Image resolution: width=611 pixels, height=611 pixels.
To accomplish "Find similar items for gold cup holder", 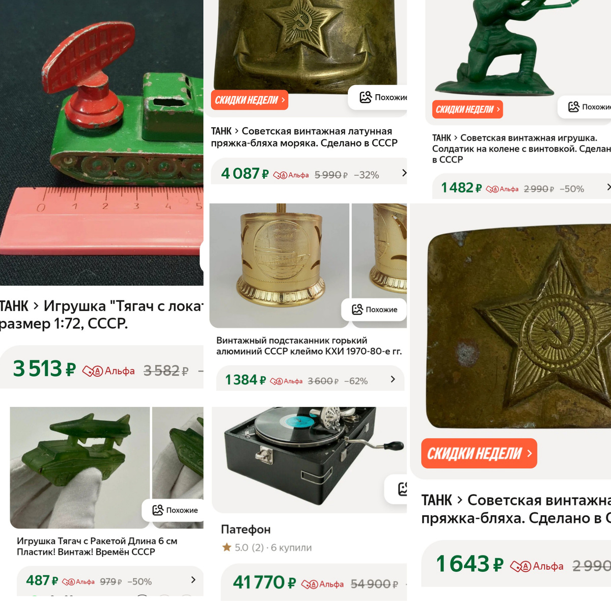I will pos(374,310).
